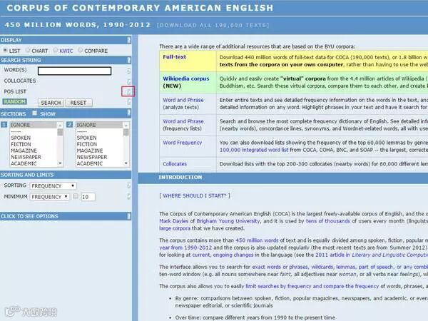Open the tens of thousands link
Viewport: 428px width, 321px height.
pyautogui.click(x=328, y=221)
